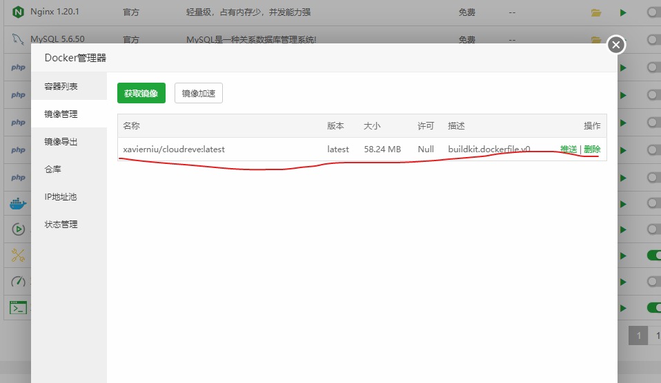This screenshot has height=383, width=661.
Task: Go to the IP地址池 tab
Action: point(69,197)
